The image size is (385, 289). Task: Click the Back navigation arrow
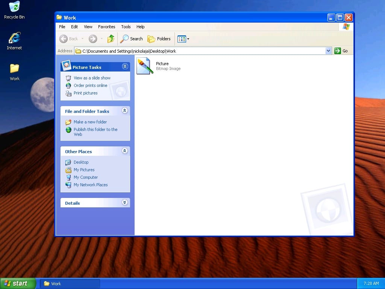pos(64,39)
